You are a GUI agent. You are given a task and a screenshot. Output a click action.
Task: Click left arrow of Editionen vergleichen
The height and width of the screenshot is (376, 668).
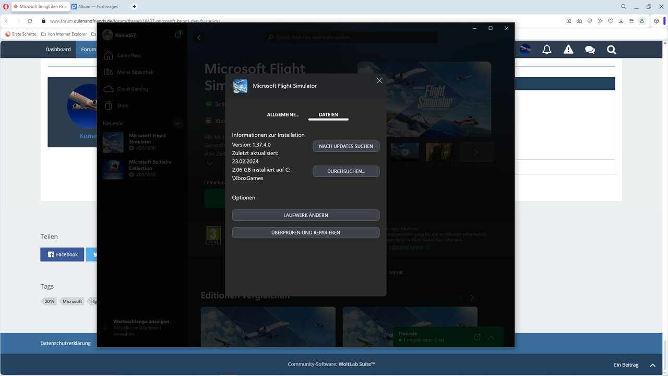click(461, 298)
